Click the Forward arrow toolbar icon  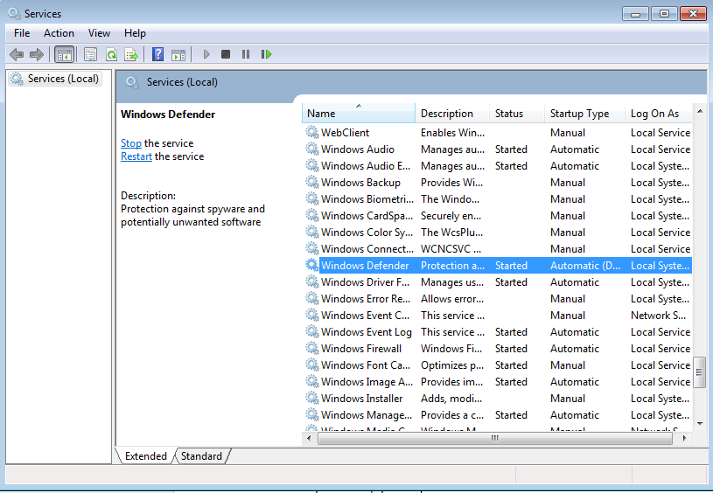point(37,54)
